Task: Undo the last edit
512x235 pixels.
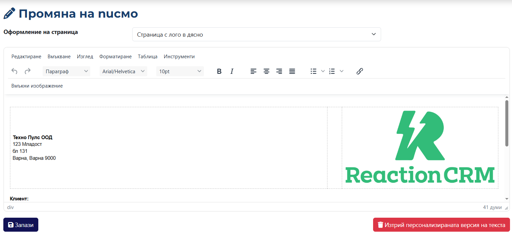Action: tap(14, 71)
